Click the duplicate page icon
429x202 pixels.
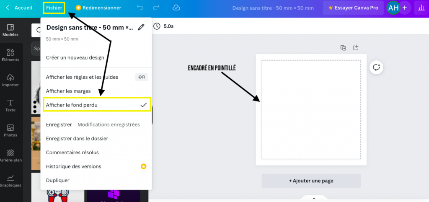coord(343,48)
